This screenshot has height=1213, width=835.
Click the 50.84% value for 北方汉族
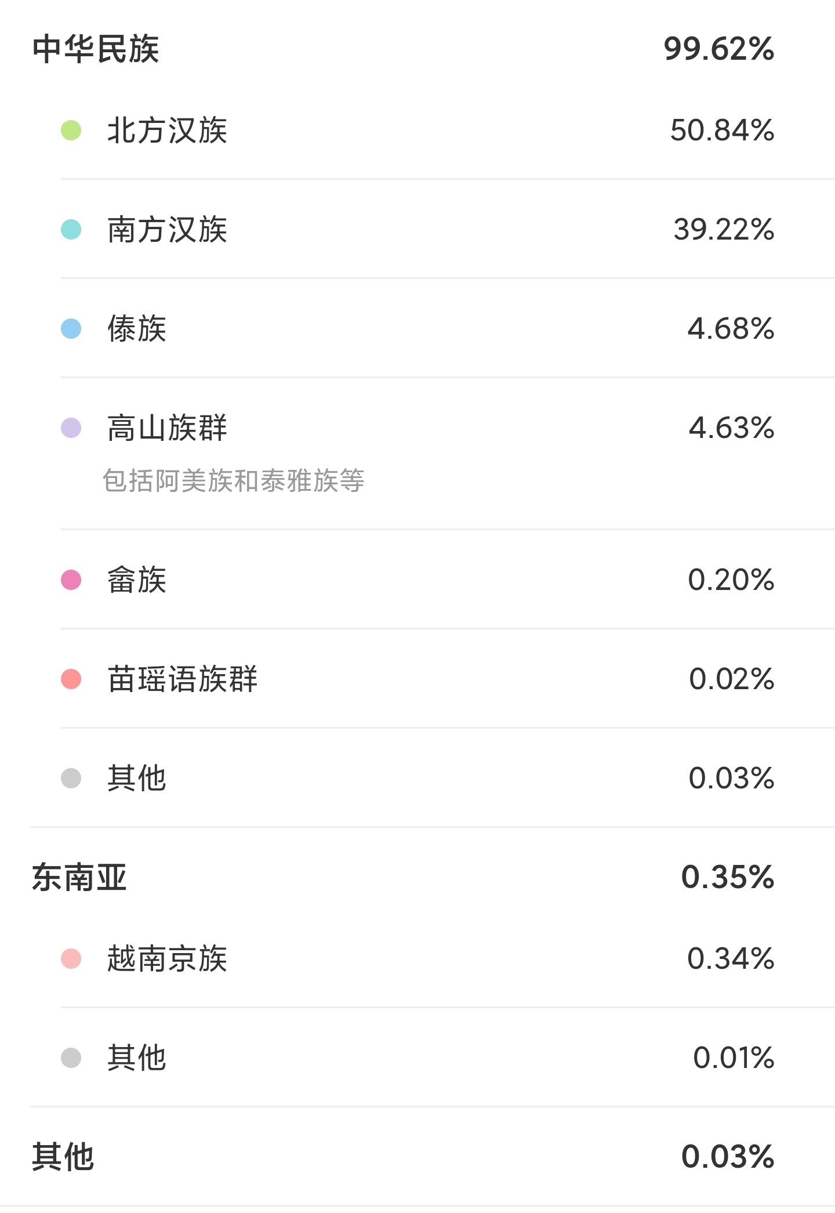[722, 131]
